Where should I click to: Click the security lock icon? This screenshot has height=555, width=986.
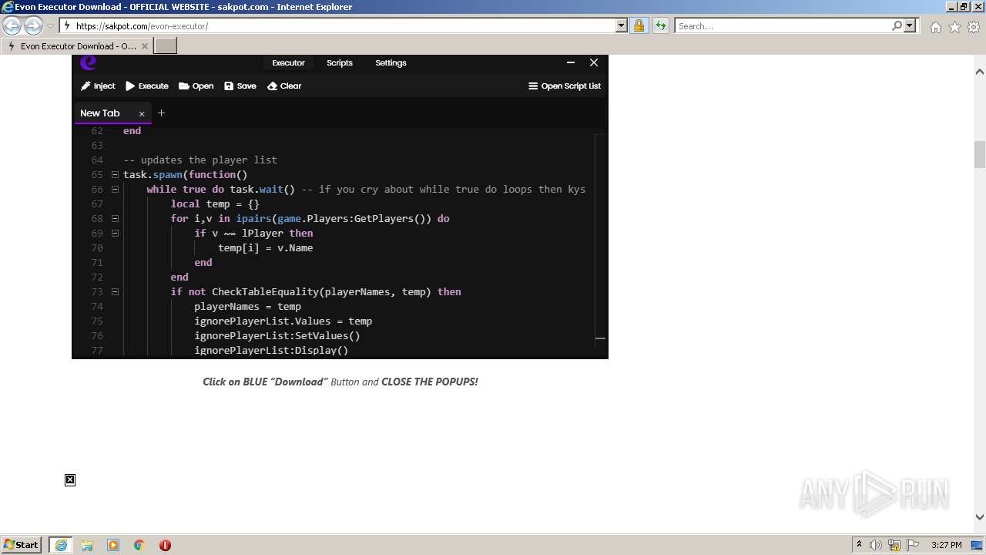click(x=639, y=25)
